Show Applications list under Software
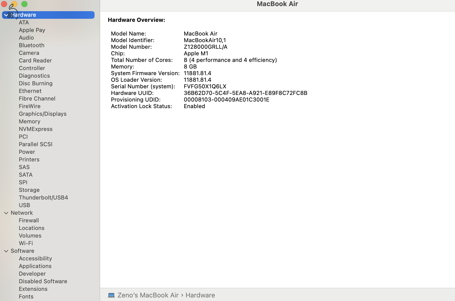 [x=35, y=266]
